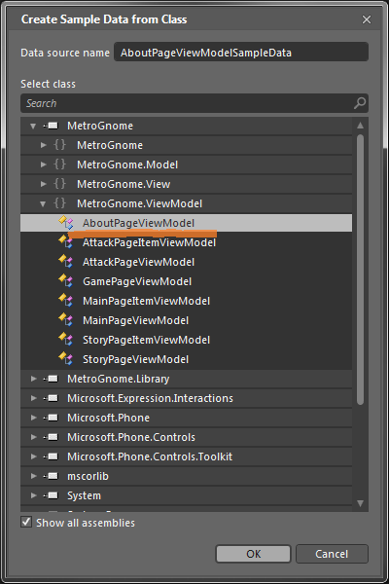Image resolution: width=389 pixels, height=584 pixels.
Task: Confirm with the OK button
Action: coord(253,554)
